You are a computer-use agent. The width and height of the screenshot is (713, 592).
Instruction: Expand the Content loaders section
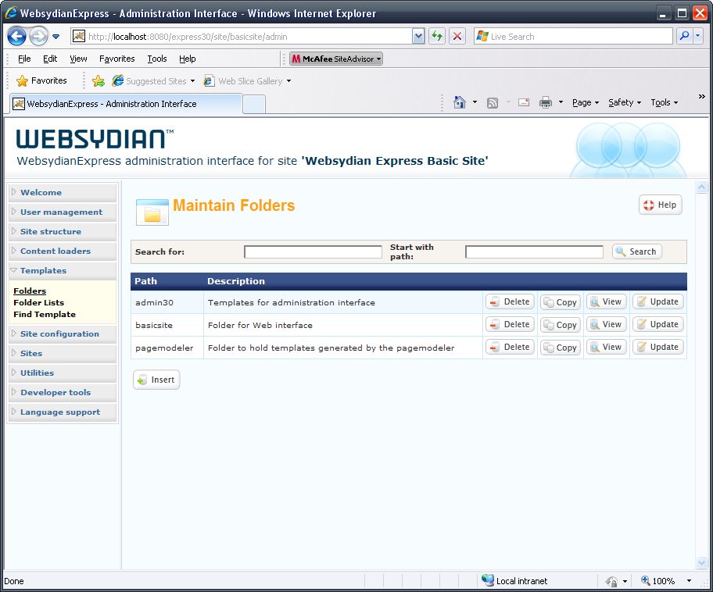tap(63, 251)
